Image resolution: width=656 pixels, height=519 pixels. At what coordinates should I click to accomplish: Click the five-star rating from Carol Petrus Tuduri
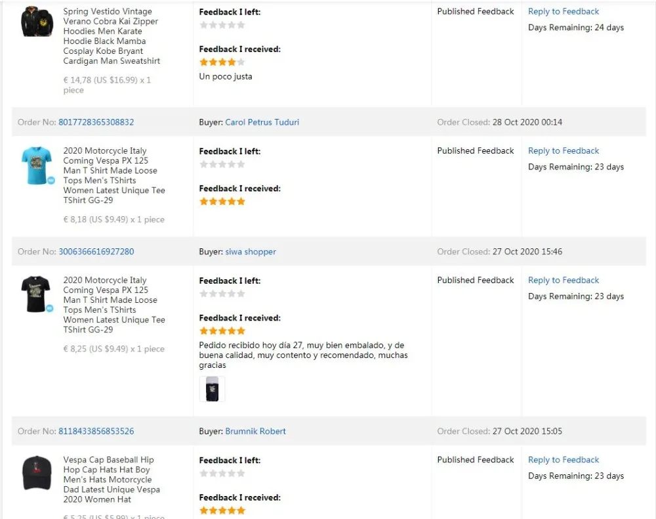pyautogui.click(x=222, y=202)
